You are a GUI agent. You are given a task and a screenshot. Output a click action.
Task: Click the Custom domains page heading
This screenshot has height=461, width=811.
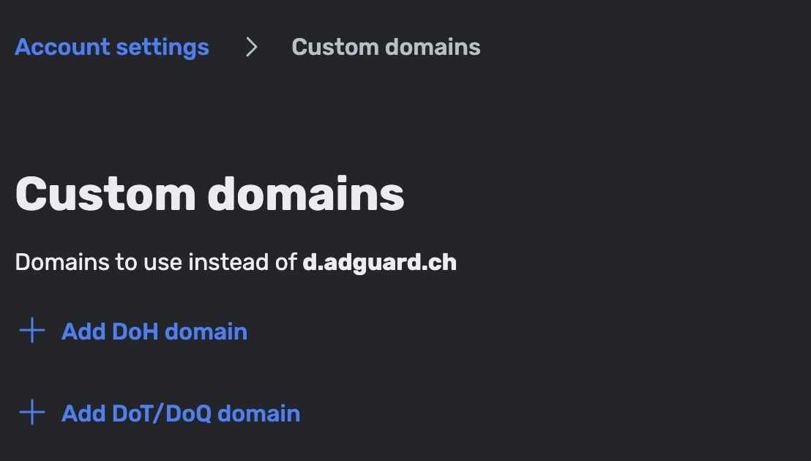pyautogui.click(x=209, y=195)
